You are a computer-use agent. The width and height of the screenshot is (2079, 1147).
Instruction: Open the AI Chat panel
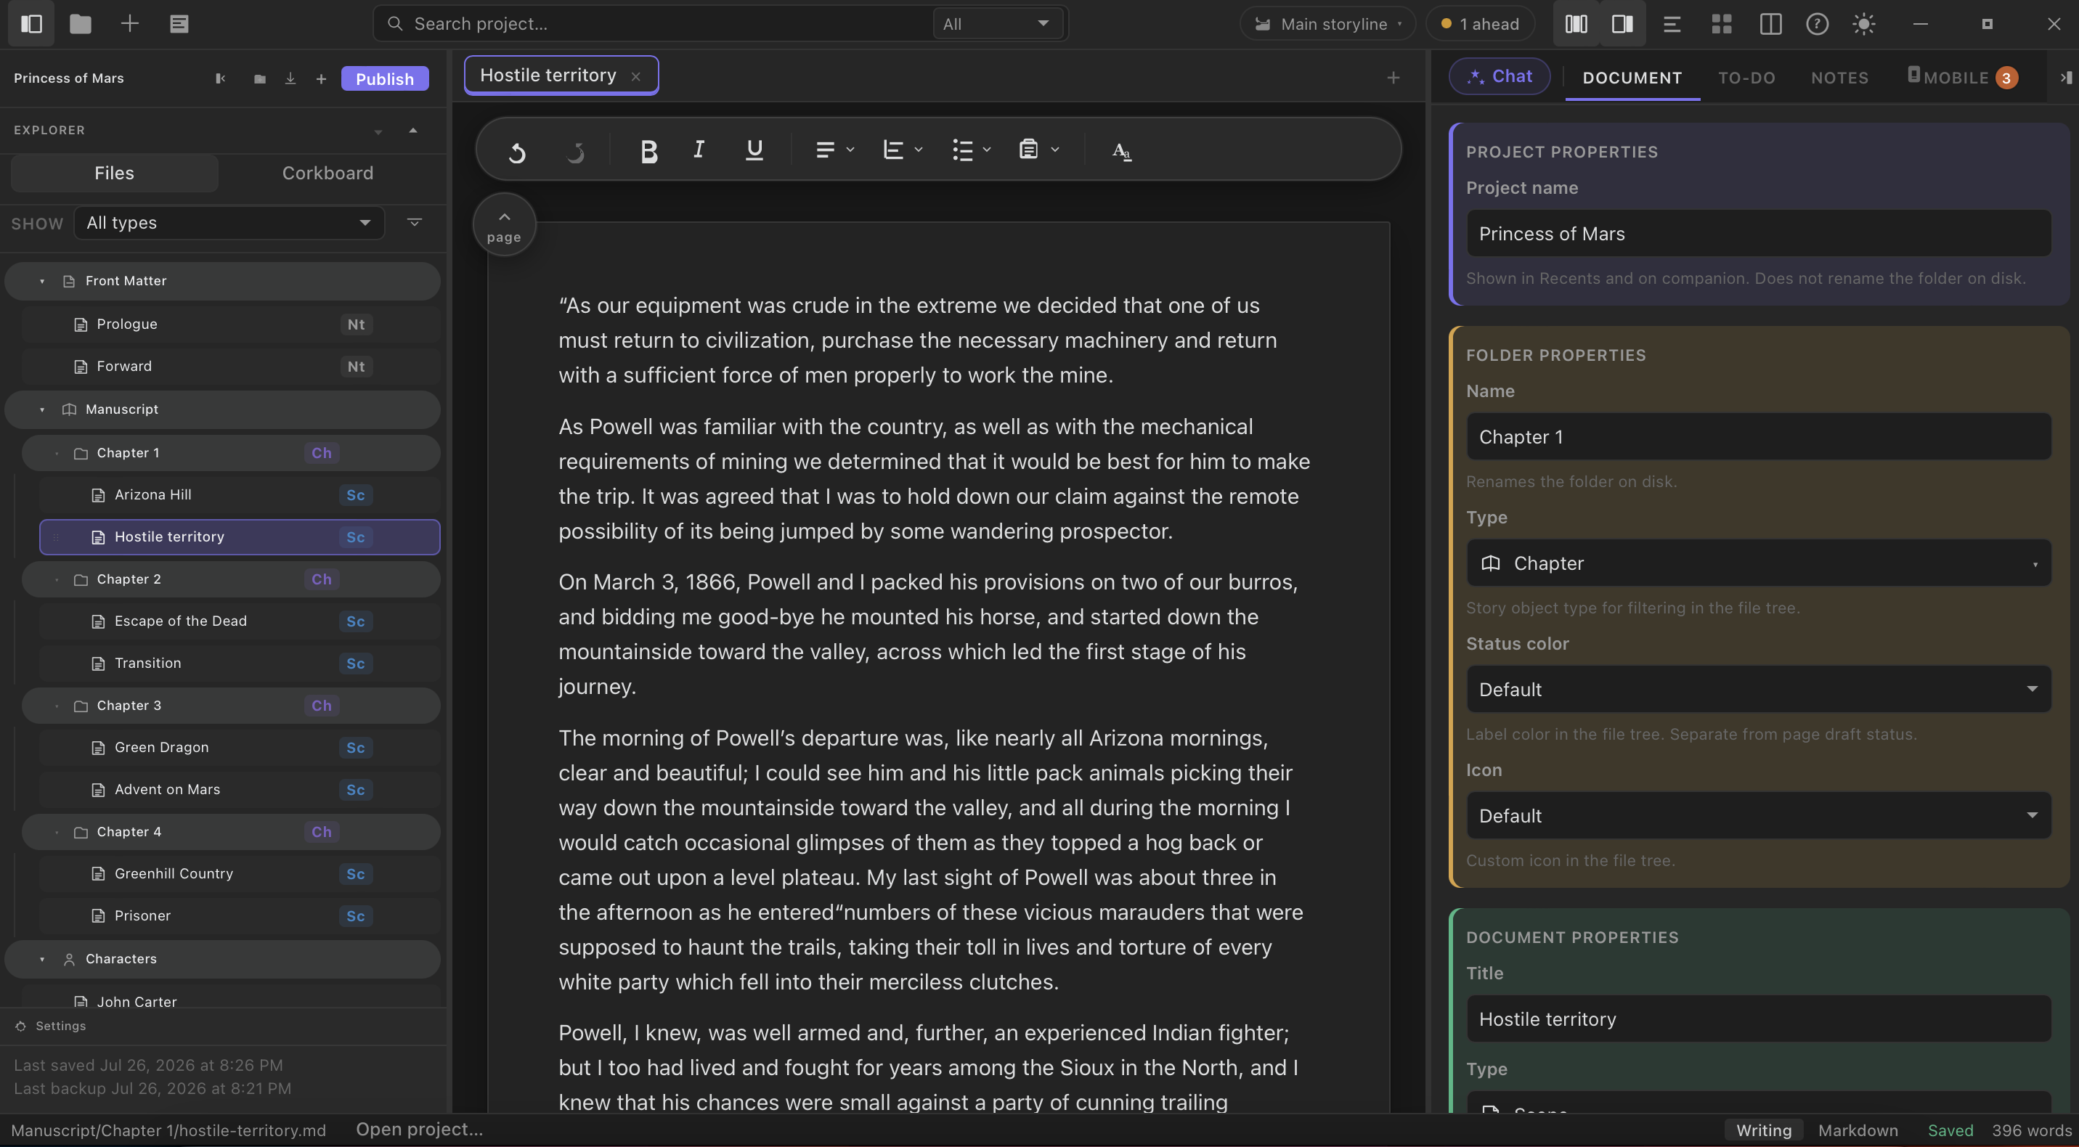pos(1500,75)
